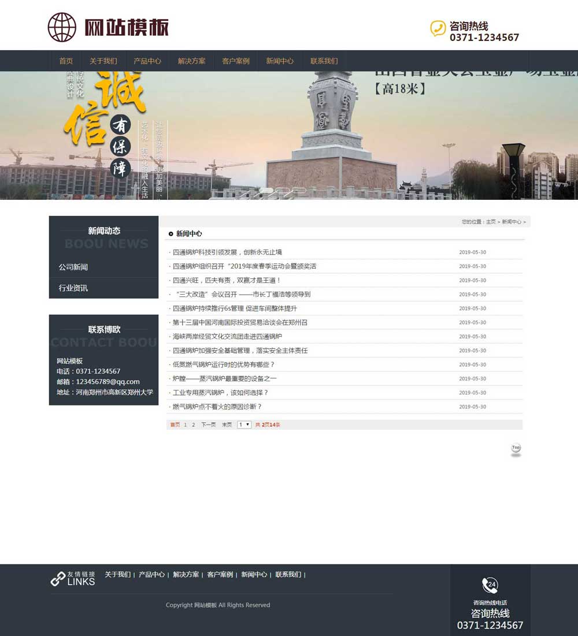
Task: Click the globe logo icon in the header
Action: tap(62, 27)
